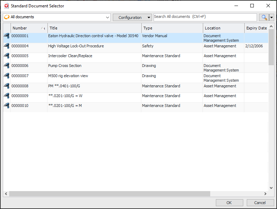Click the document icon for row 00000010
The width and height of the screenshot is (277, 209).
[x=7, y=106]
